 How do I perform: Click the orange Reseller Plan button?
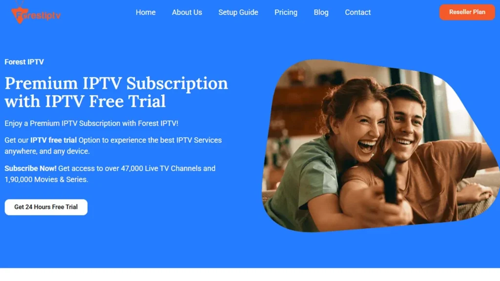[467, 12]
